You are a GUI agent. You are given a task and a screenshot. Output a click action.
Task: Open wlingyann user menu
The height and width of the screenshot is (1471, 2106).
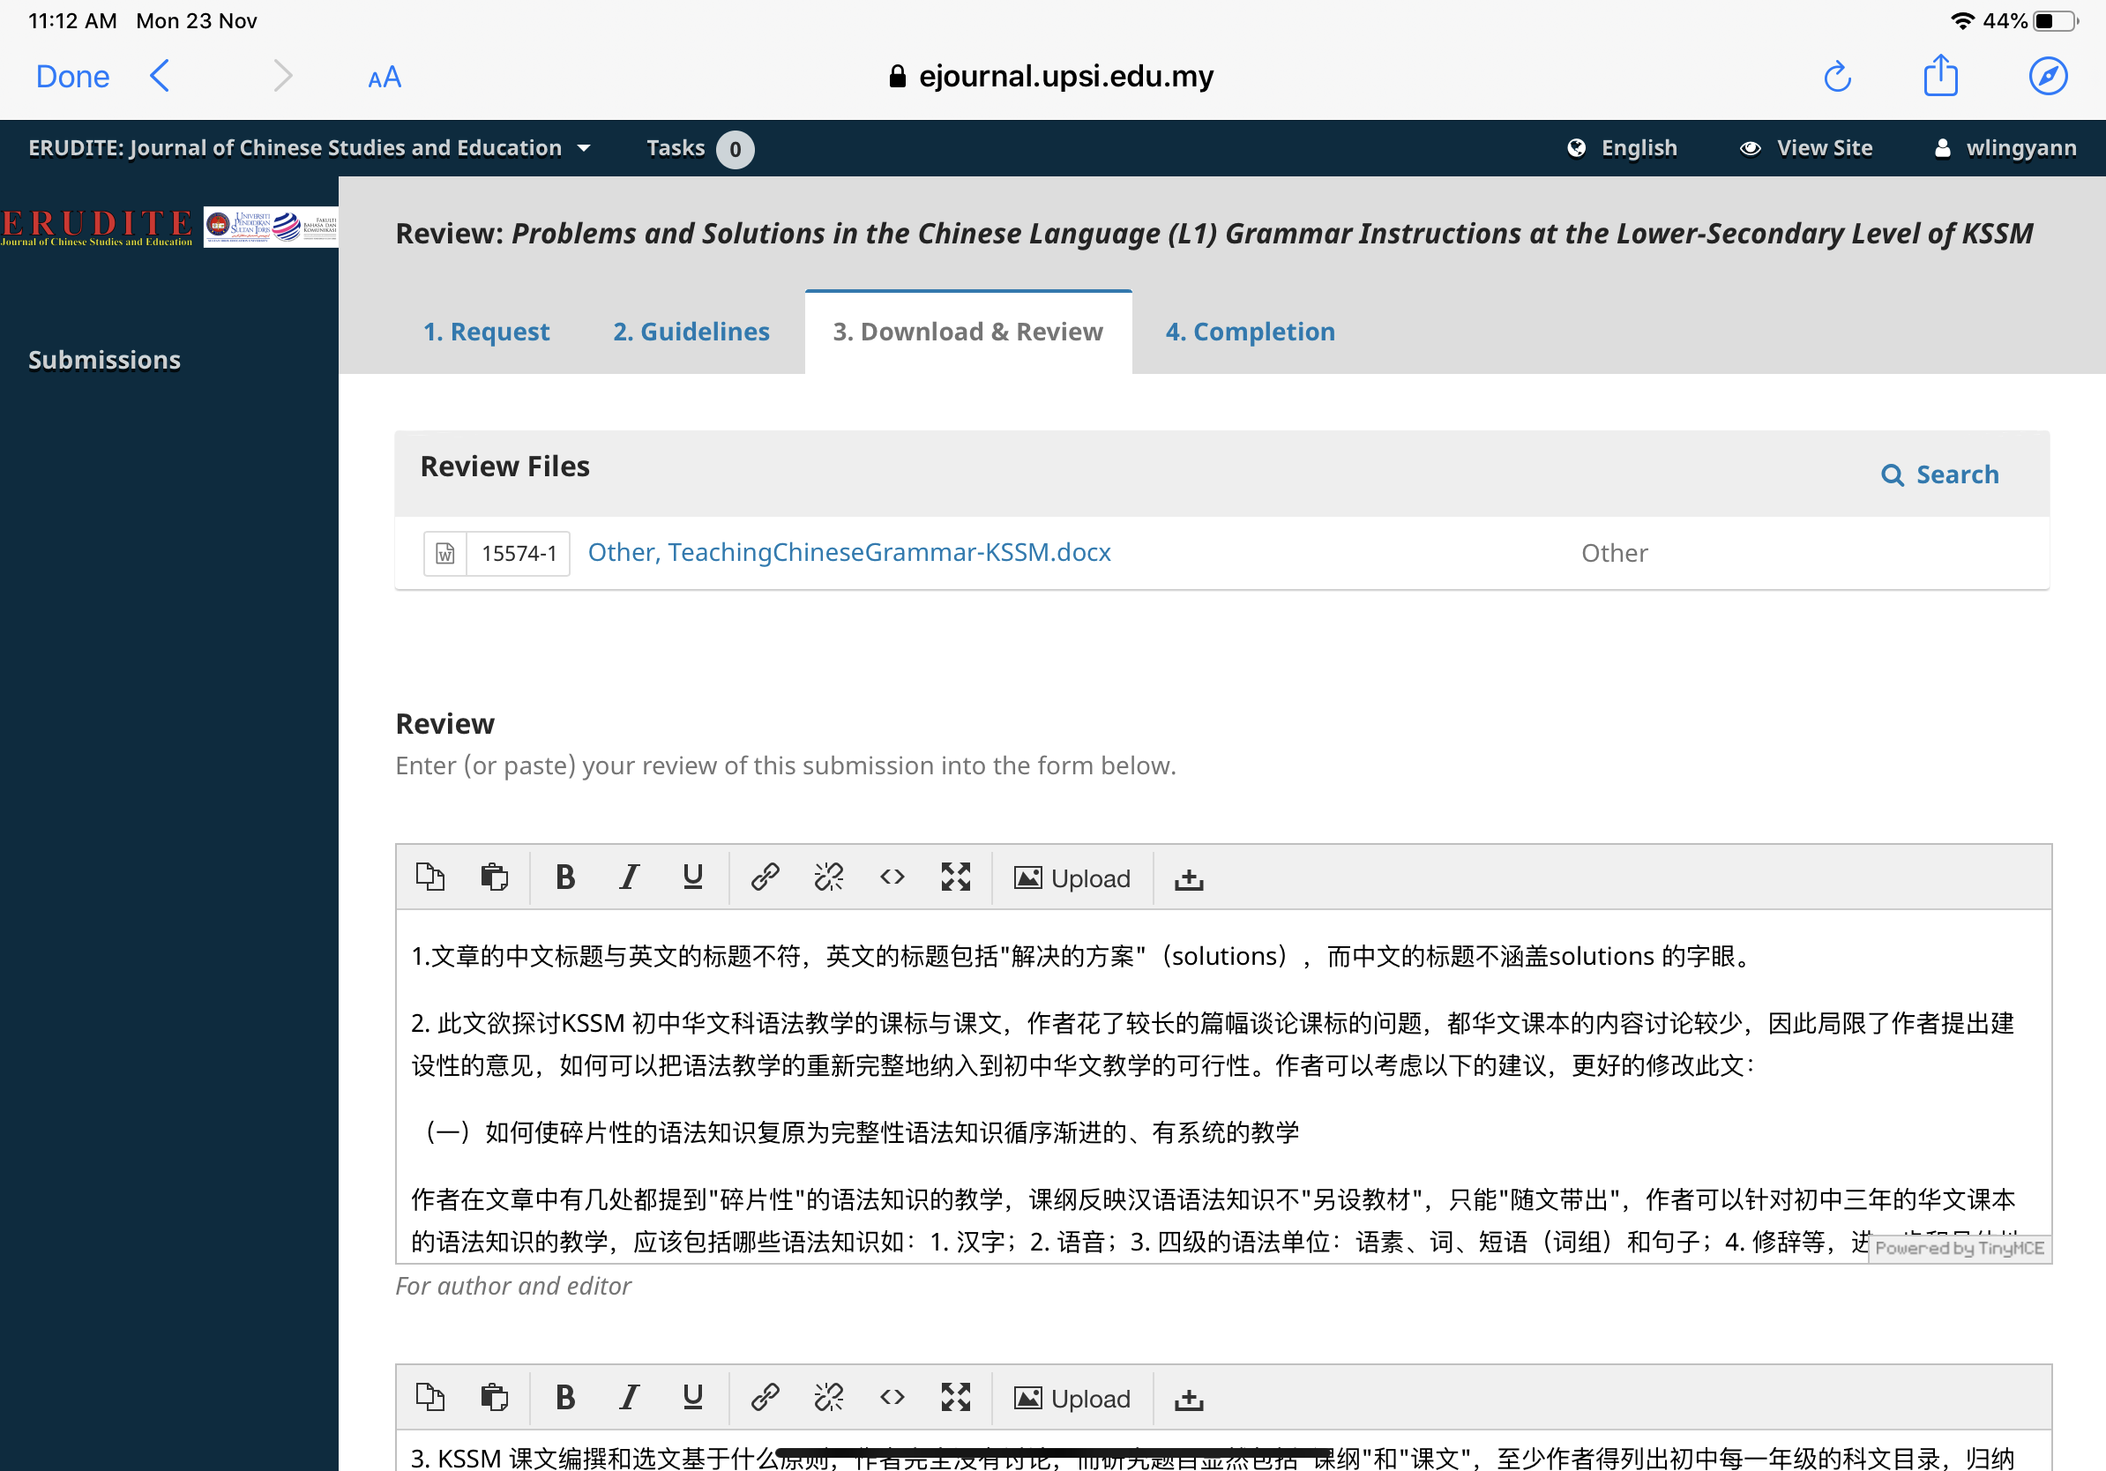click(x=2005, y=148)
